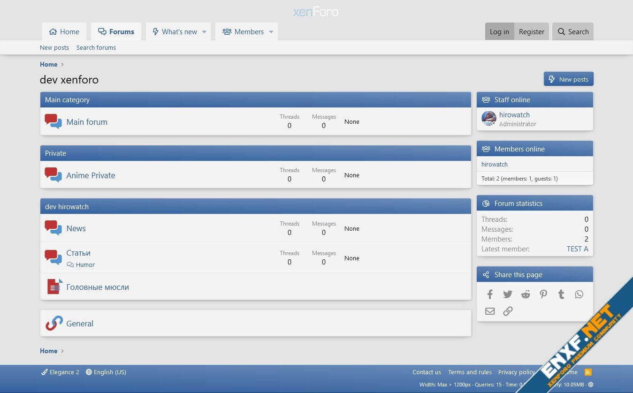The height and width of the screenshot is (393, 633).
Task: Open the Elegance 2 style chooser
Action: (60, 372)
